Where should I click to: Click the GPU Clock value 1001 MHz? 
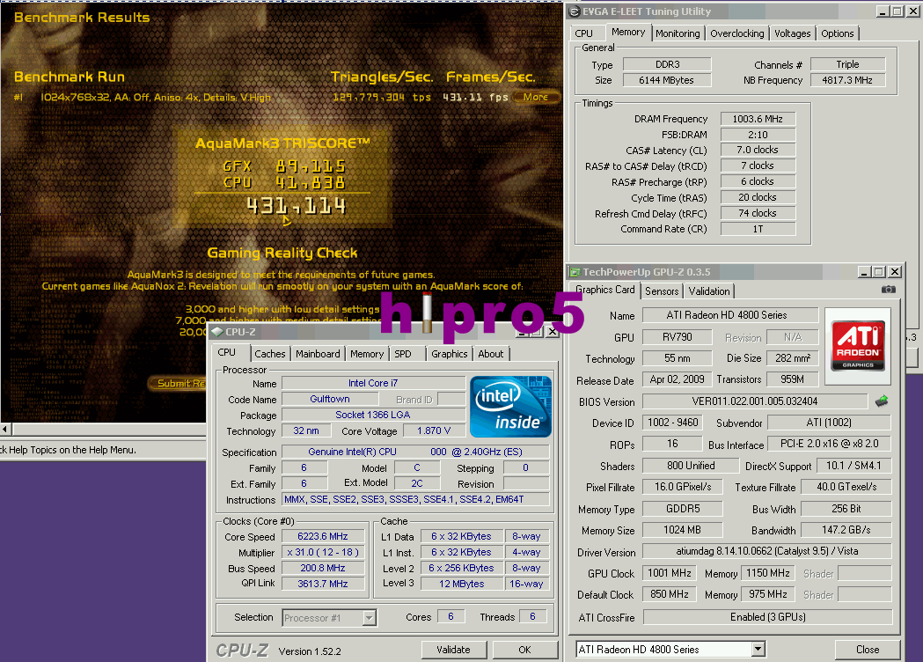click(670, 573)
